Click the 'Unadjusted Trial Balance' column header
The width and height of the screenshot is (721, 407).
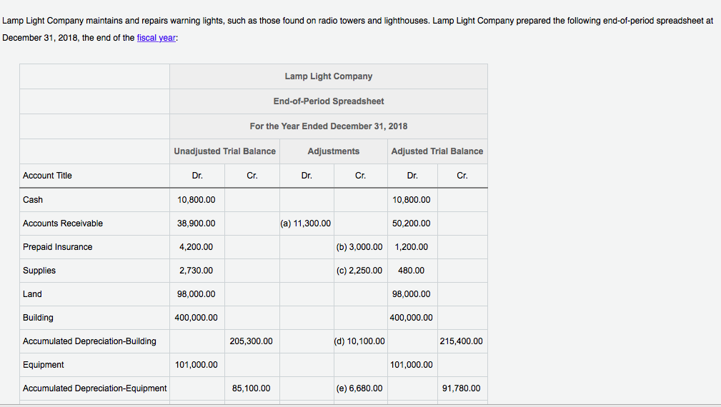pyautogui.click(x=224, y=151)
